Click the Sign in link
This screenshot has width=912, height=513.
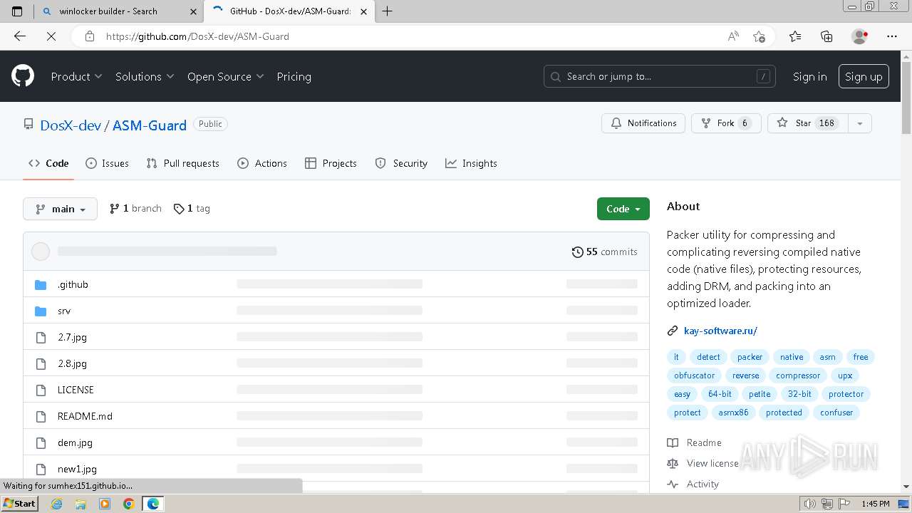[x=810, y=76]
